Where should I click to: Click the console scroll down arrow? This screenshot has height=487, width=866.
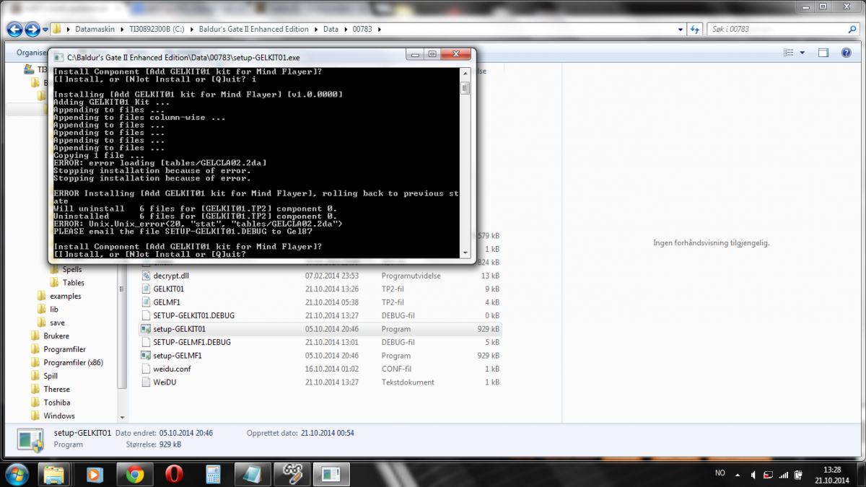[465, 253]
